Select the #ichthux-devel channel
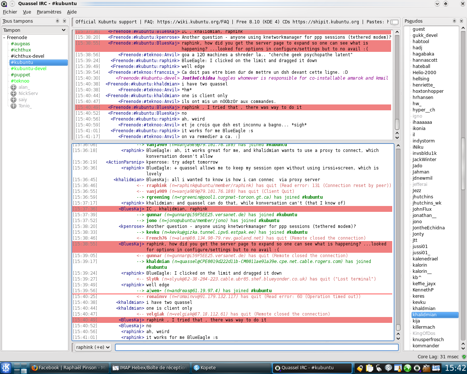The height and width of the screenshot is (374, 467). coord(27,56)
